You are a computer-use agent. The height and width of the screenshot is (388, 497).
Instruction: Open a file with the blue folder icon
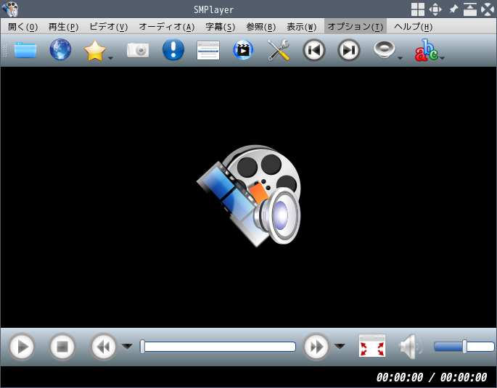(25, 50)
